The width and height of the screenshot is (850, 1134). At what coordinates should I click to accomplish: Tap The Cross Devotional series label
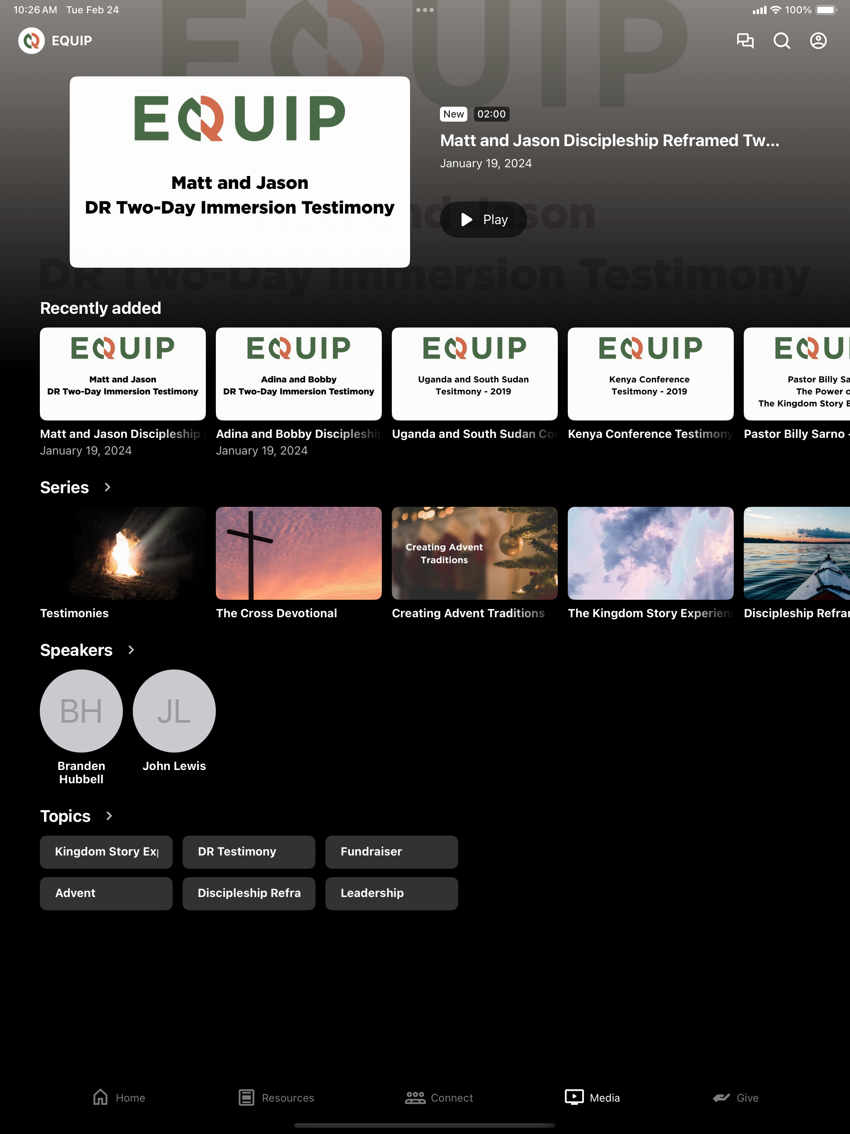coord(276,613)
